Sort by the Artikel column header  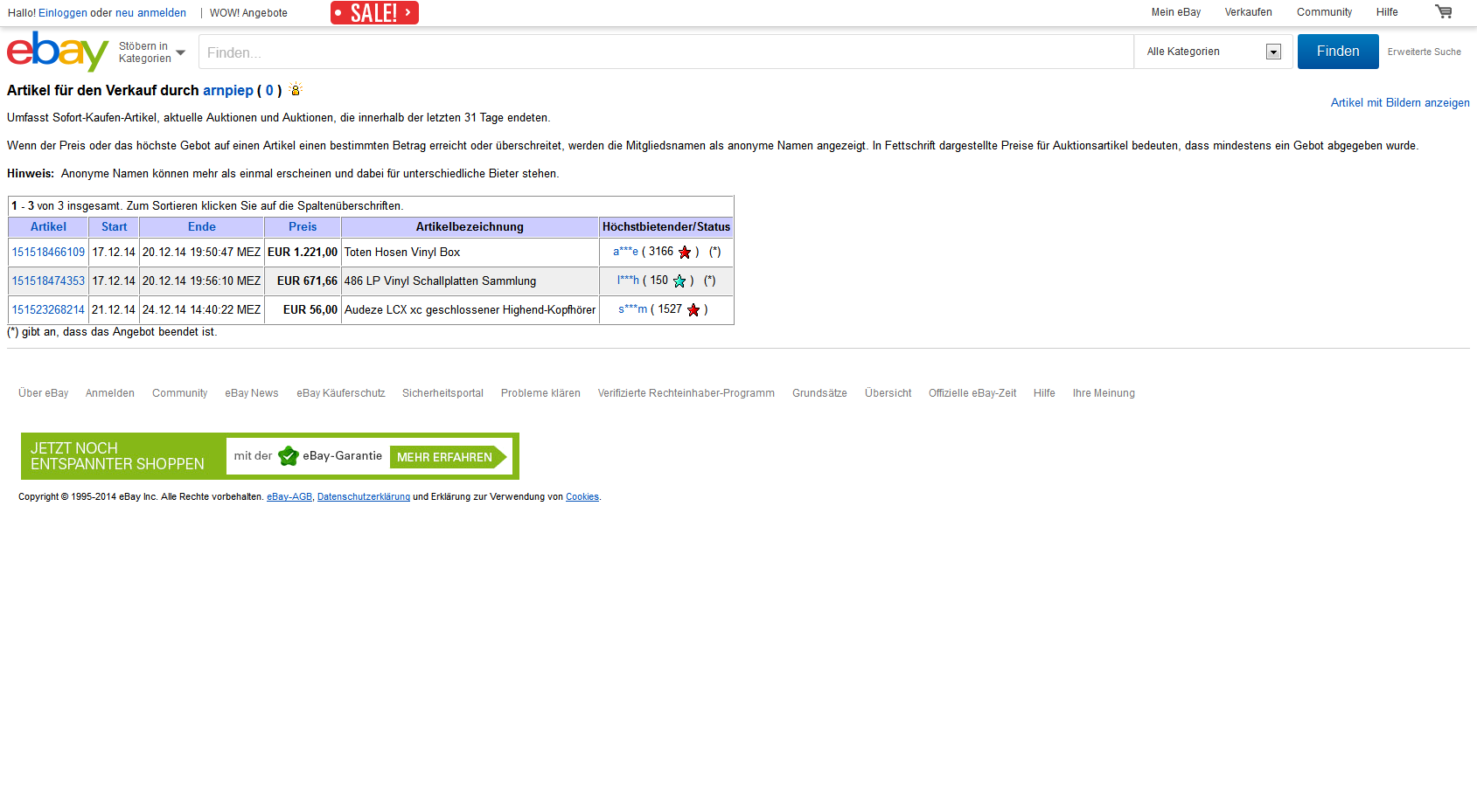[48, 226]
